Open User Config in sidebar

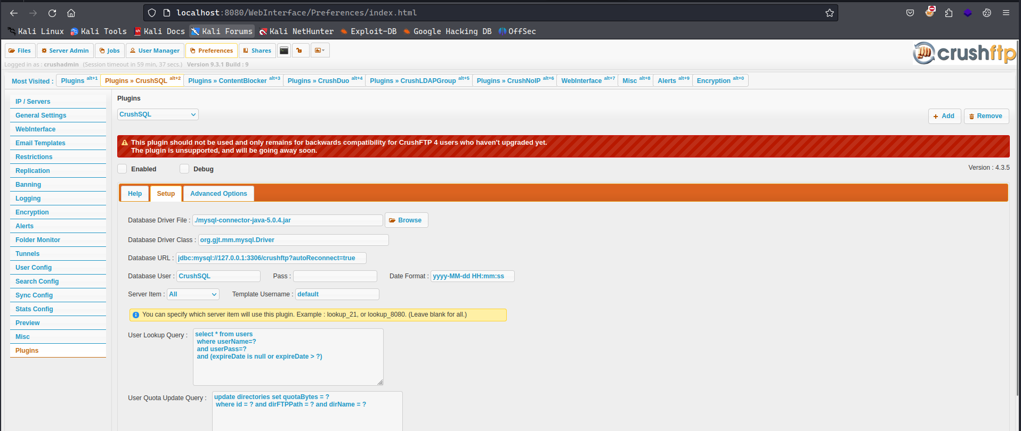pos(58,268)
